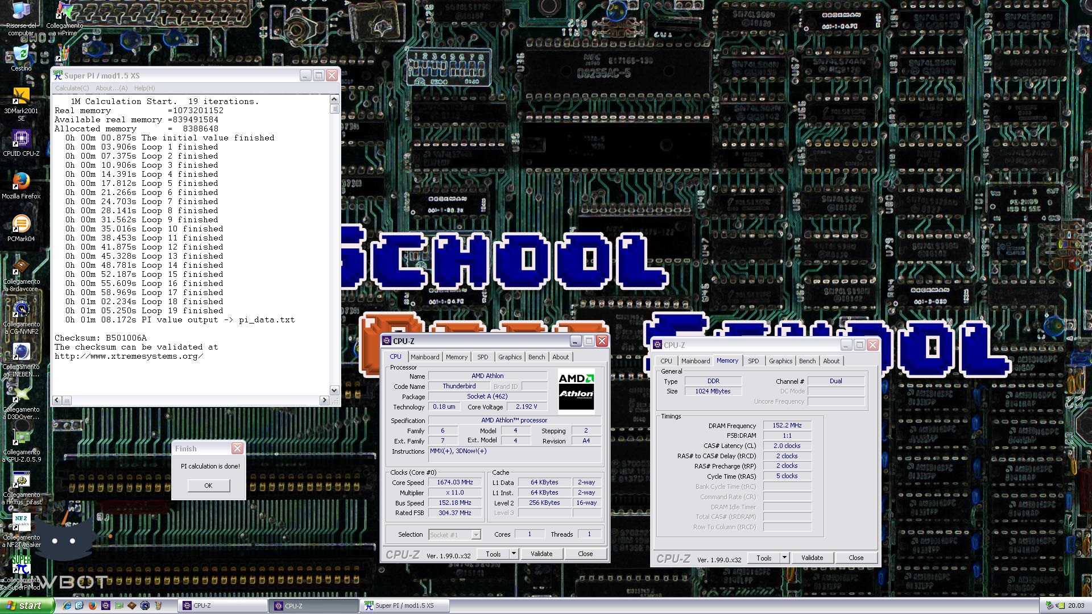Click CPU-Z quick launch icon in taskbar
The height and width of the screenshot is (614, 1092).
tap(106, 605)
